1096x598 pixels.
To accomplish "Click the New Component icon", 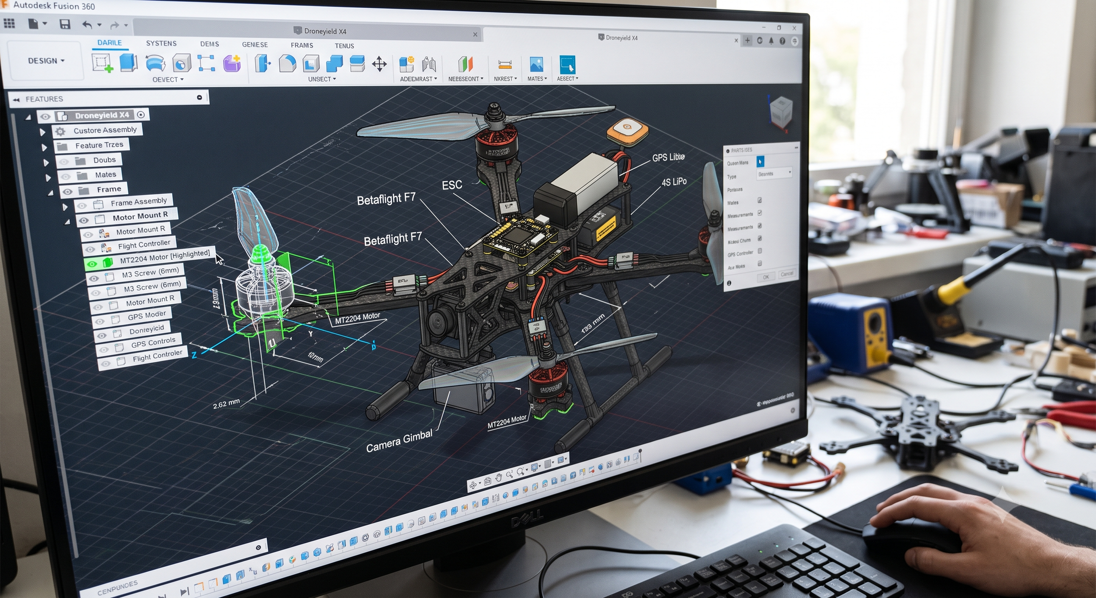I will [x=407, y=64].
